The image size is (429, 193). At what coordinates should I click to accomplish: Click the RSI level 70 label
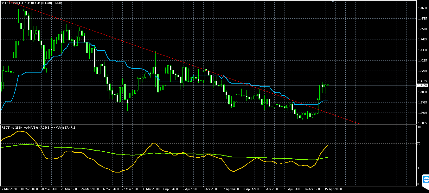click(x=419, y=143)
